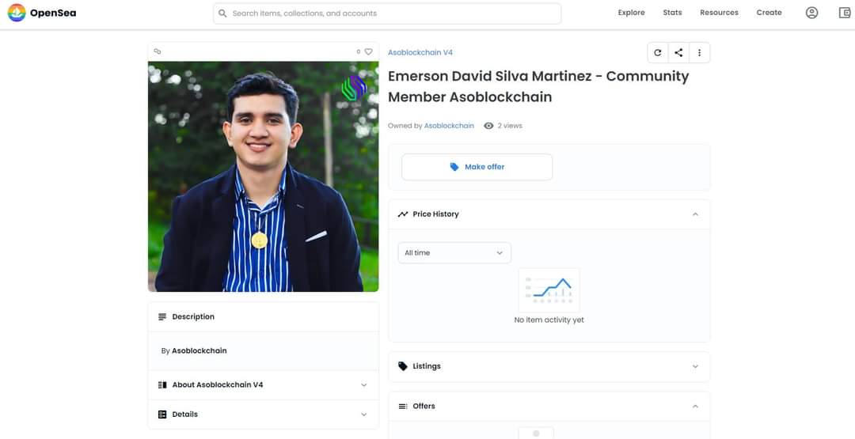Open the account profile icon
The image size is (855, 439).
[811, 13]
